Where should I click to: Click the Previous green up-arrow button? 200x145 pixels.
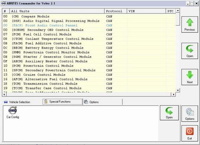[x=190, y=25]
